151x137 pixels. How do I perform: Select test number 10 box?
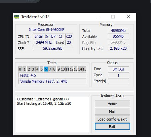pos(63,69)
